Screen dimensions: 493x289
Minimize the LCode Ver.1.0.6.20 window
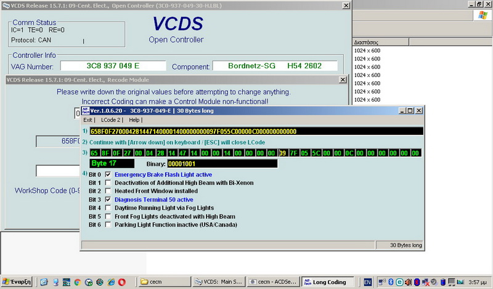click(402, 111)
